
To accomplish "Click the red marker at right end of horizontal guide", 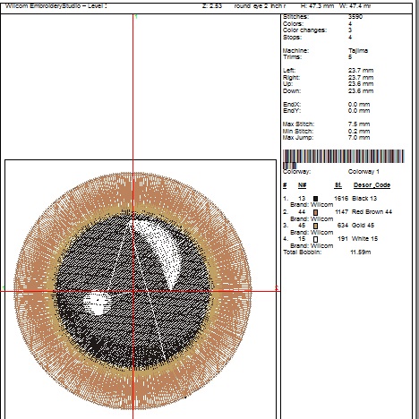I will point(277,288).
